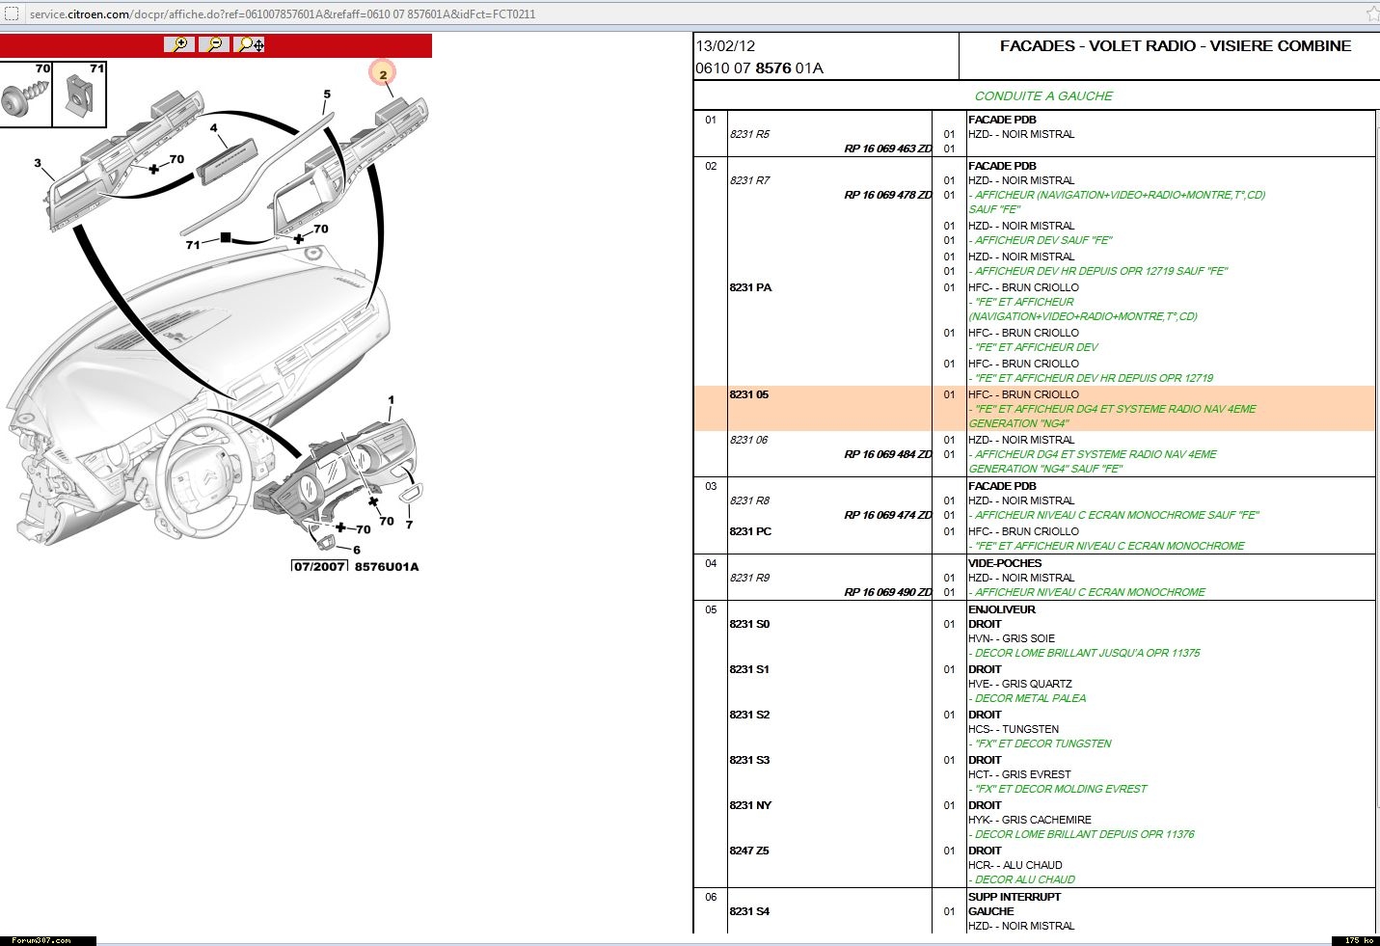
Task: Select part number 8231 S0 trim
Action: coord(749,624)
